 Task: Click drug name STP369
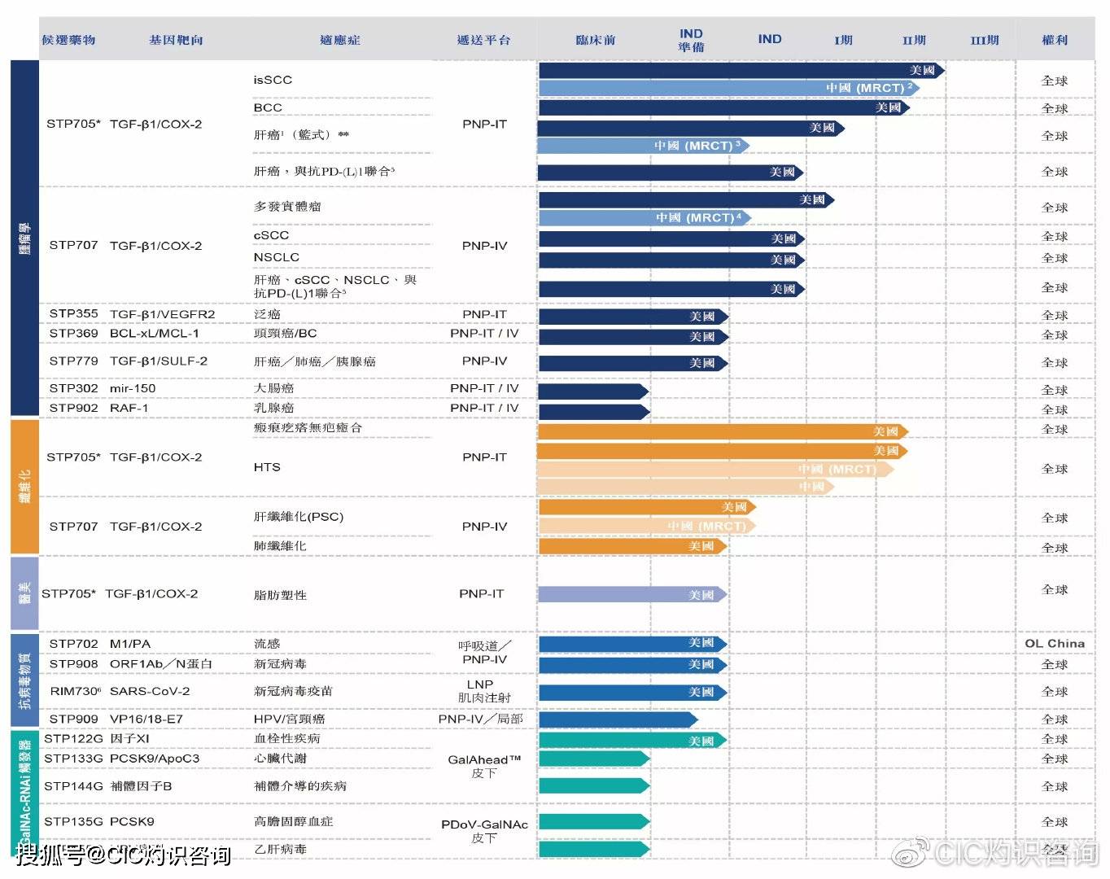click(73, 334)
